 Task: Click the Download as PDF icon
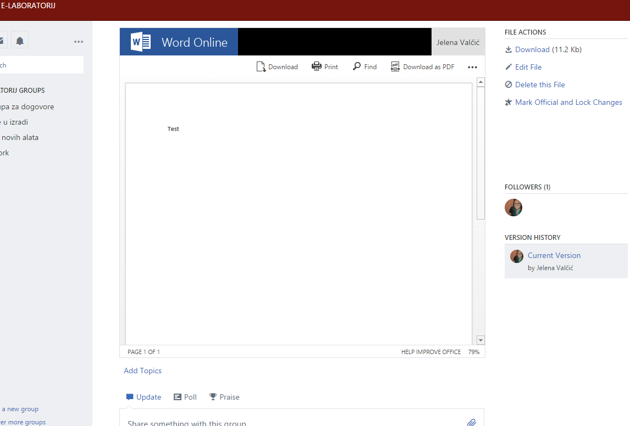tap(395, 66)
